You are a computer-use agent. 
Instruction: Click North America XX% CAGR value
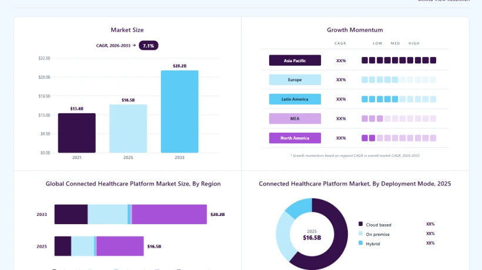[x=341, y=138]
